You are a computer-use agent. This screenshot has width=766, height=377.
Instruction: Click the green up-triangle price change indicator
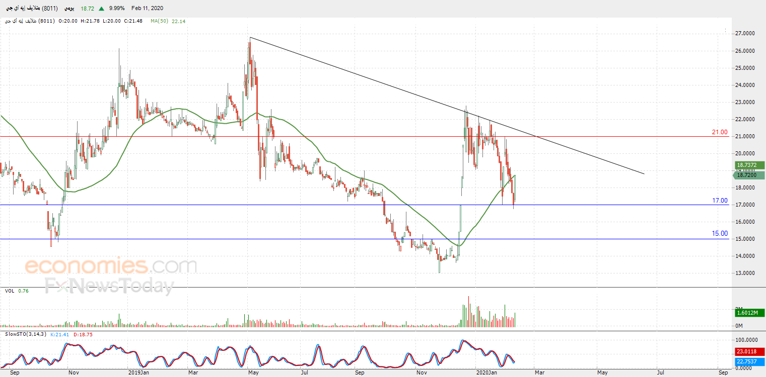102,9
